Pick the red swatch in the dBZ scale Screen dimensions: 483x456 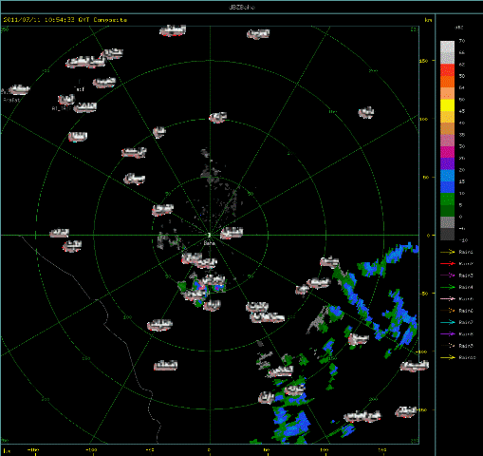pos(447,70)
